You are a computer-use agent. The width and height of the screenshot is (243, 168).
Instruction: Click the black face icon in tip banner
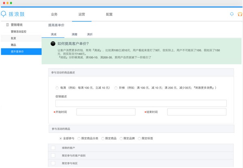pyautogui.click(x=53, y=44)
